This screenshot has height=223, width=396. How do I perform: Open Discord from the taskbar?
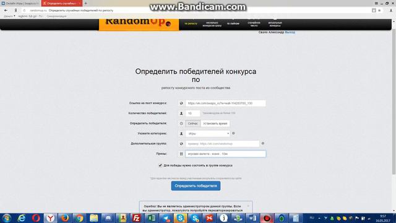[108, 218]
